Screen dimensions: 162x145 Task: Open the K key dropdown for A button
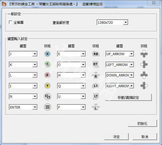click(23, 65)
